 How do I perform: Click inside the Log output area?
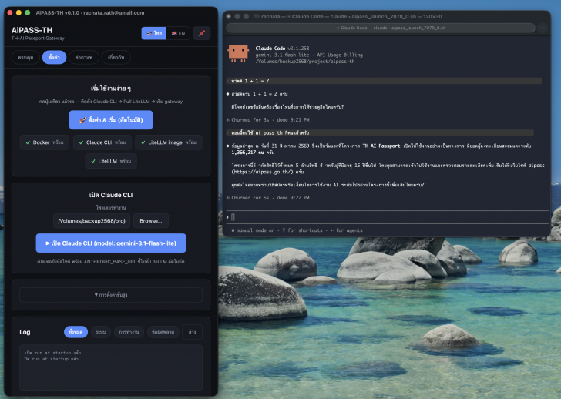pyautogui.click(x=111, y=367)
